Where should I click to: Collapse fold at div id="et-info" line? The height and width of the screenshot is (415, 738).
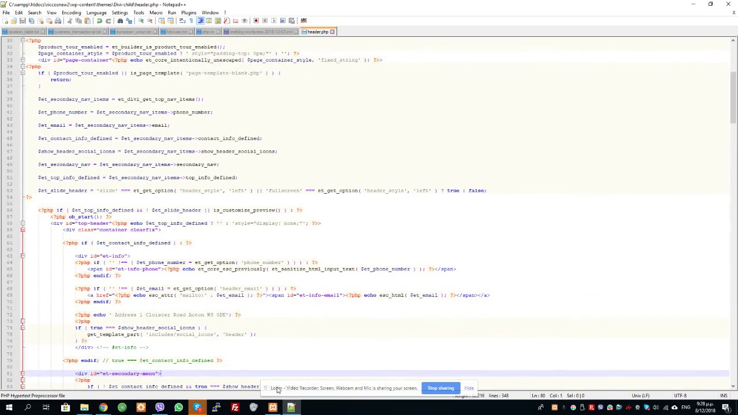coord(22,256)
